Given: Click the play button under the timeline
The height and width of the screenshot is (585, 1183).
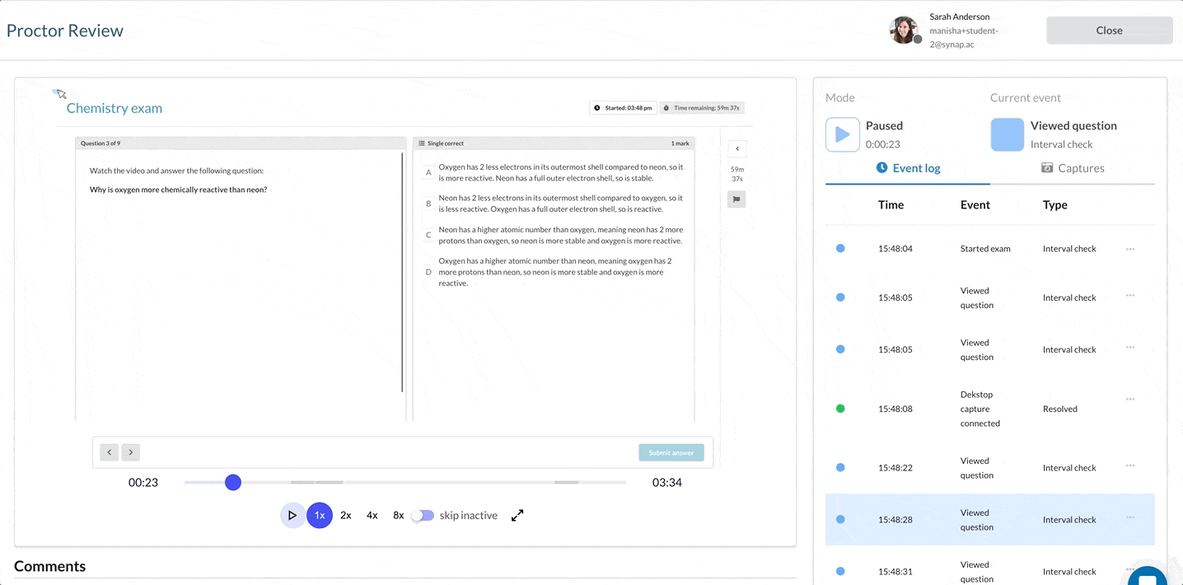Looking at the screenshot, I should 292,516.
